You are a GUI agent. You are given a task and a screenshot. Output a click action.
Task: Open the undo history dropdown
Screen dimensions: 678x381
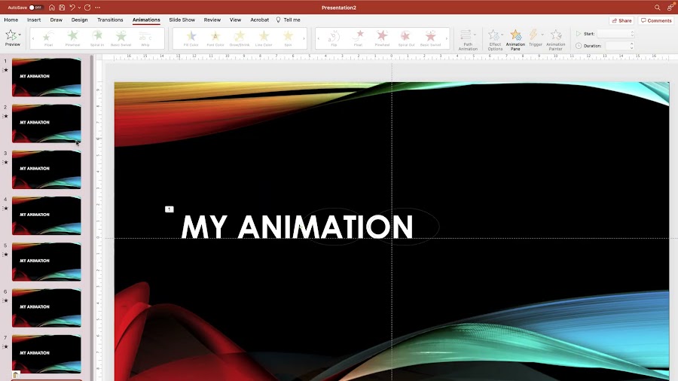pyautogui.click(x=79, y=8)
